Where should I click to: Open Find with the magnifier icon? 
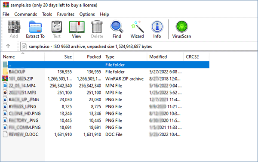coord(117,26)
